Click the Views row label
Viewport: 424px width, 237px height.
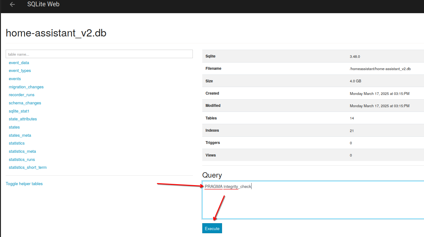click(x=210, y=155)
